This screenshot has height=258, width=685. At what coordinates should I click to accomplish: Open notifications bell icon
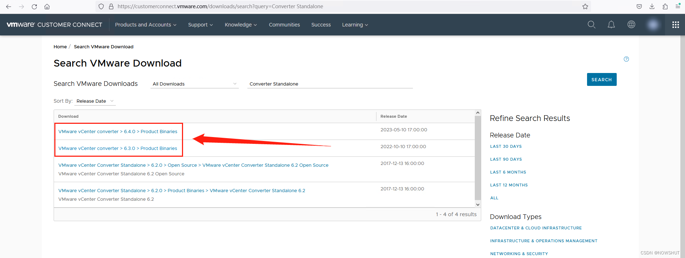[x=611, y=24]
